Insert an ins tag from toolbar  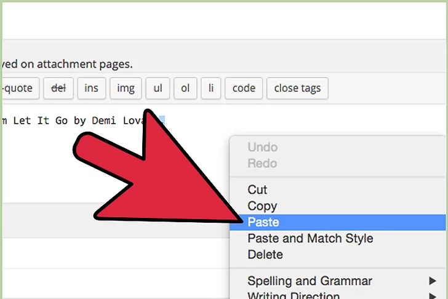click(91, 88)
